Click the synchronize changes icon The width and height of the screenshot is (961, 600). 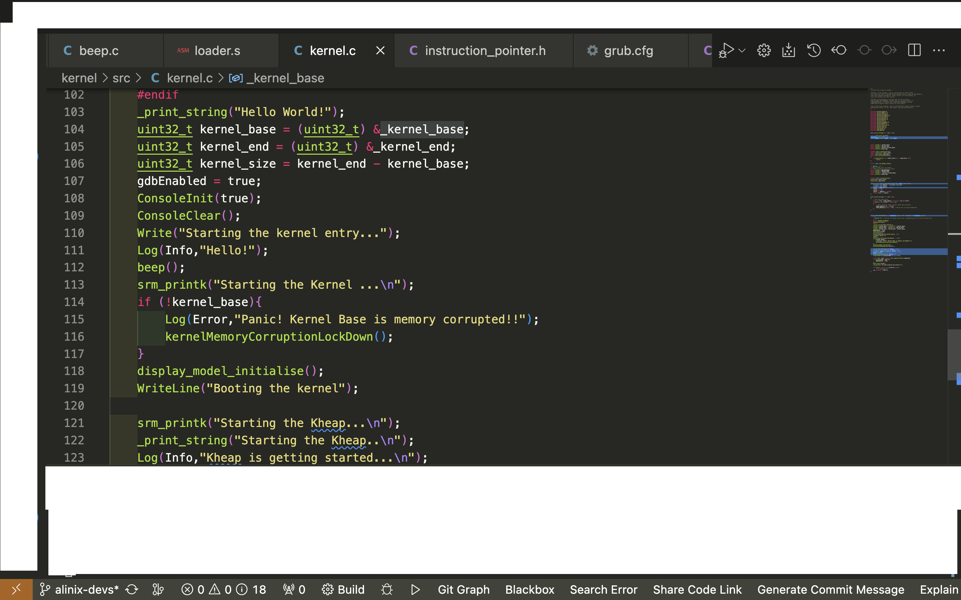point(132,590)
